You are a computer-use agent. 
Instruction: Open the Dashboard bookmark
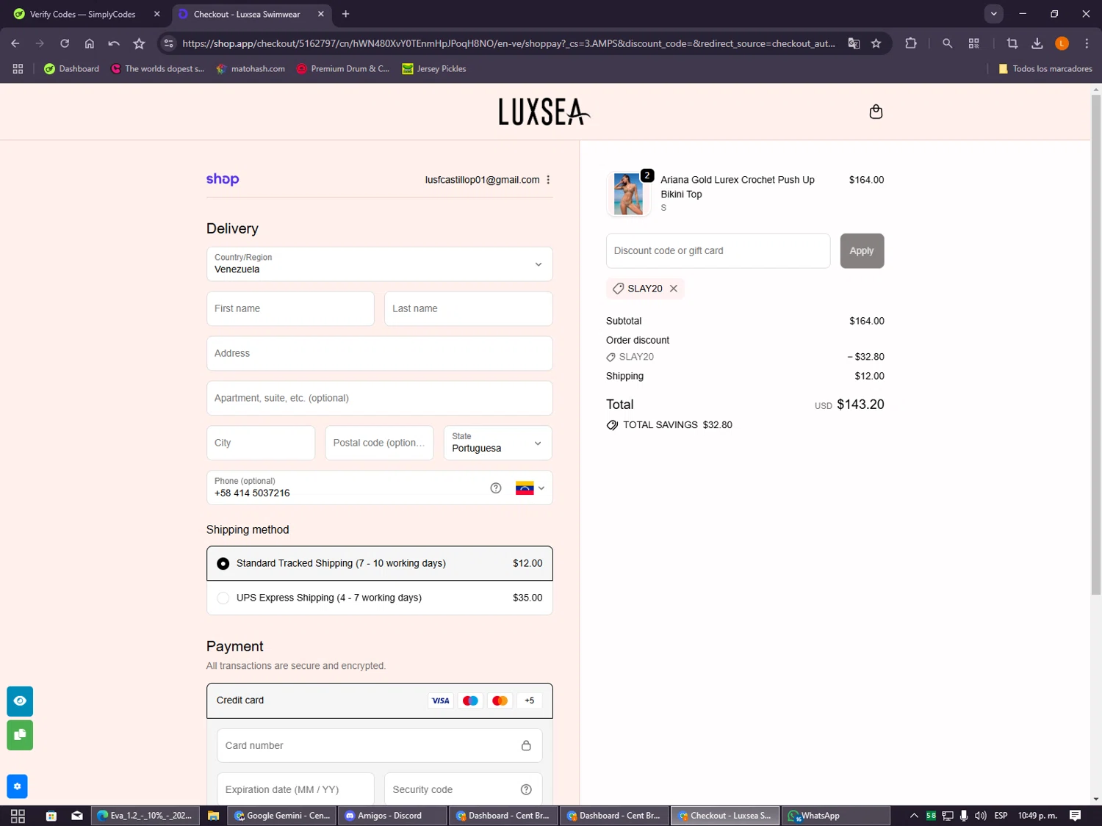[71, 69]
